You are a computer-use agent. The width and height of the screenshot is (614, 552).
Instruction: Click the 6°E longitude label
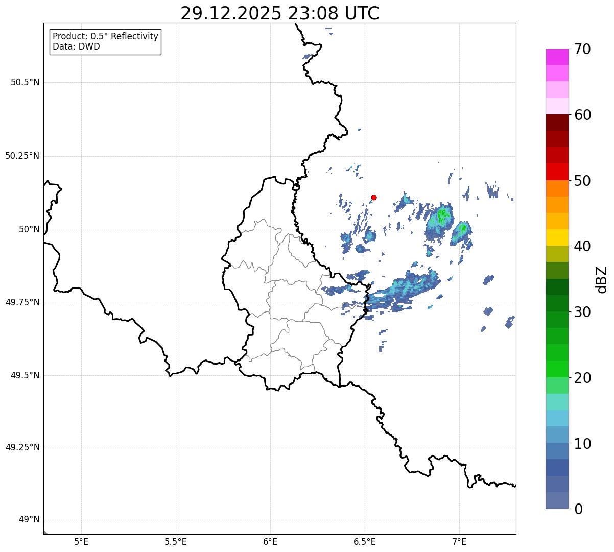(270, 541)
